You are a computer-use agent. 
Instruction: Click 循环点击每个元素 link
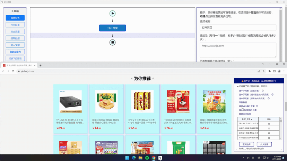pyautogui.click(x=247, y=106)
